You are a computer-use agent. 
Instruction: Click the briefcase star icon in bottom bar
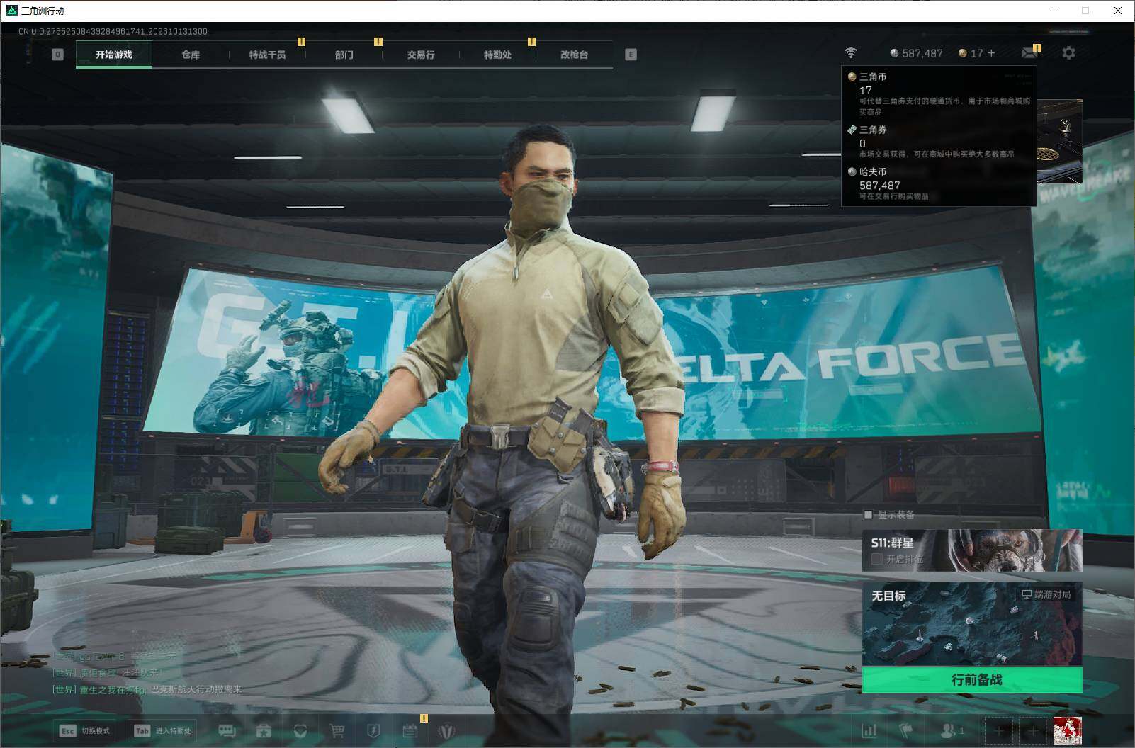click(x=264, y=730)
